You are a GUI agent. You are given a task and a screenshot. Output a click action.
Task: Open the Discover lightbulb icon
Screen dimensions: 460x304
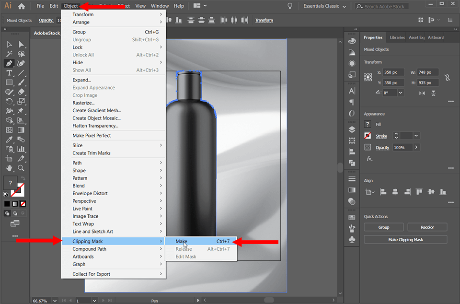tap(290, 6)
